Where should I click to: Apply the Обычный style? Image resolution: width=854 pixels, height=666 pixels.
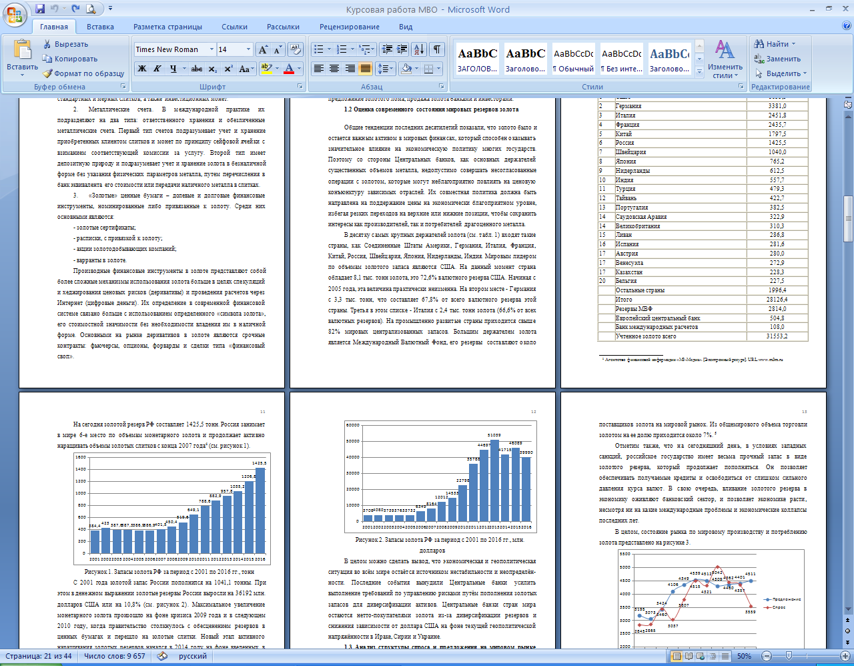574,59
